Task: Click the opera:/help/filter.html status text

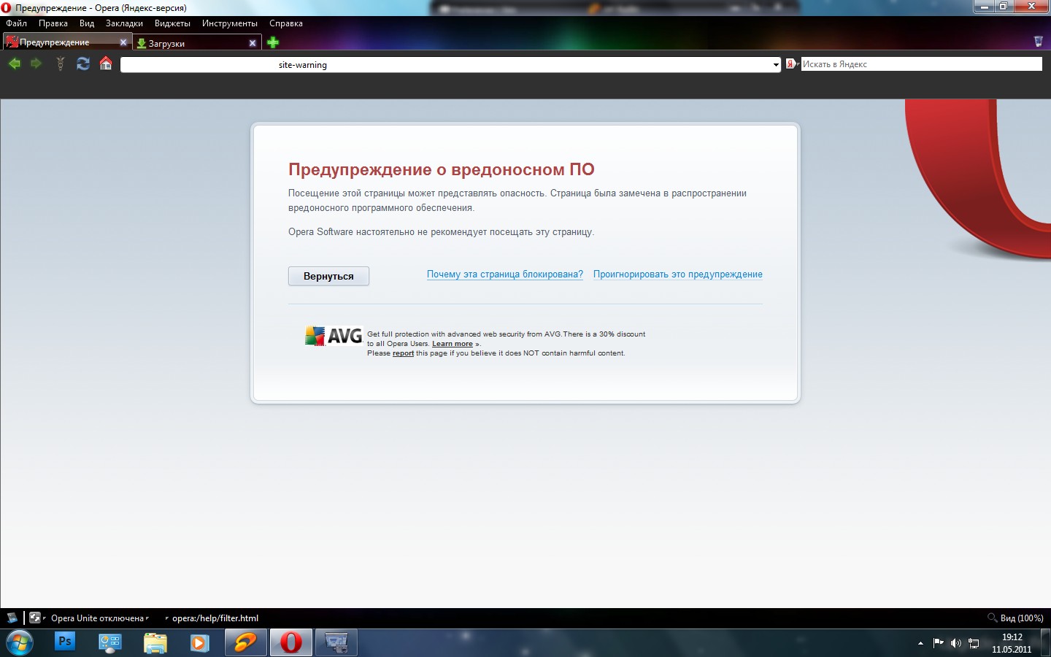Action: [215, 618]
